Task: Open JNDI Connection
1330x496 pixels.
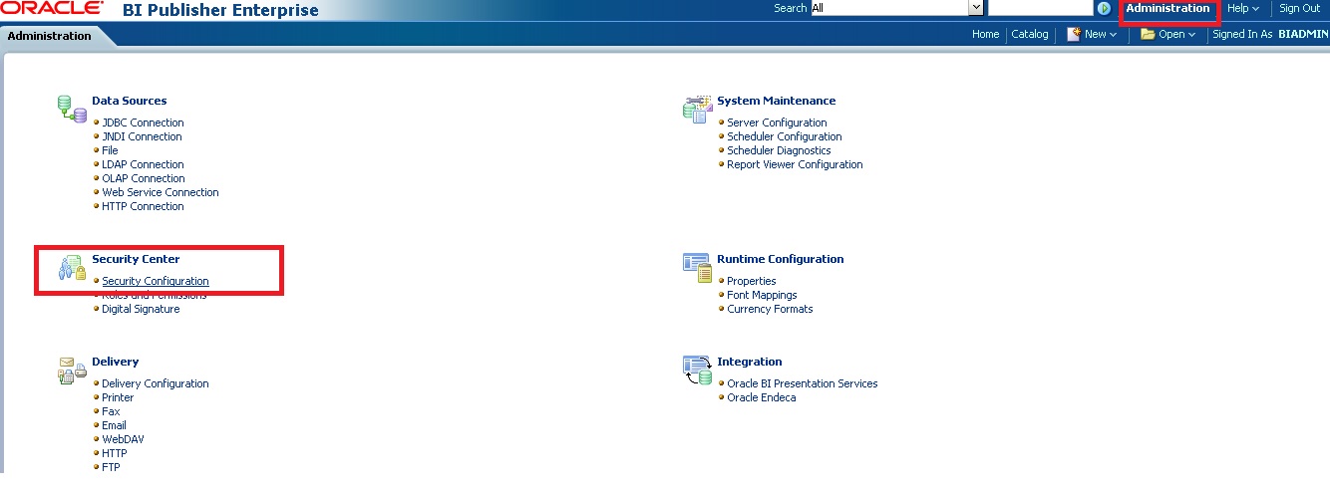Action: pyautogui.click(x=142, y=136)
